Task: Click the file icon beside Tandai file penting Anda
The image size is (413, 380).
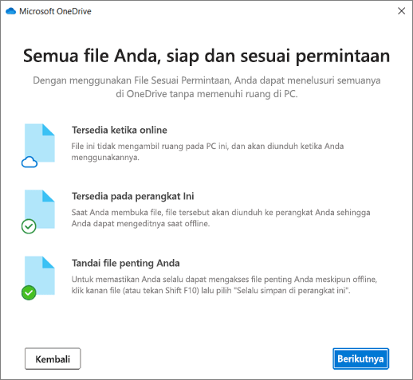Action: click(x=40, y=276)
